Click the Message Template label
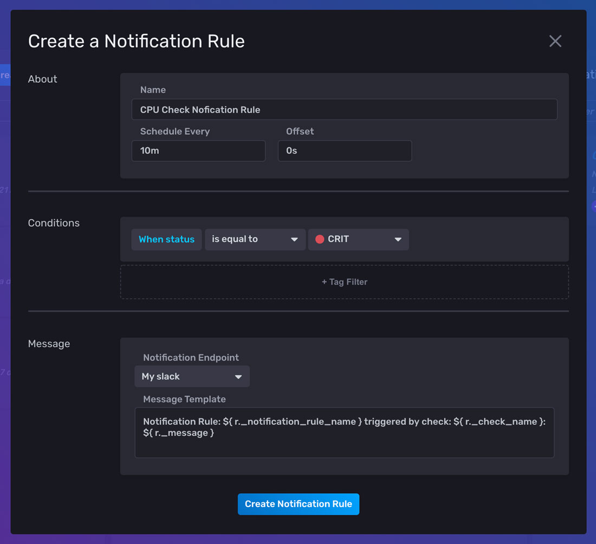Screen dimensions: 596x544 coord(184,399)
